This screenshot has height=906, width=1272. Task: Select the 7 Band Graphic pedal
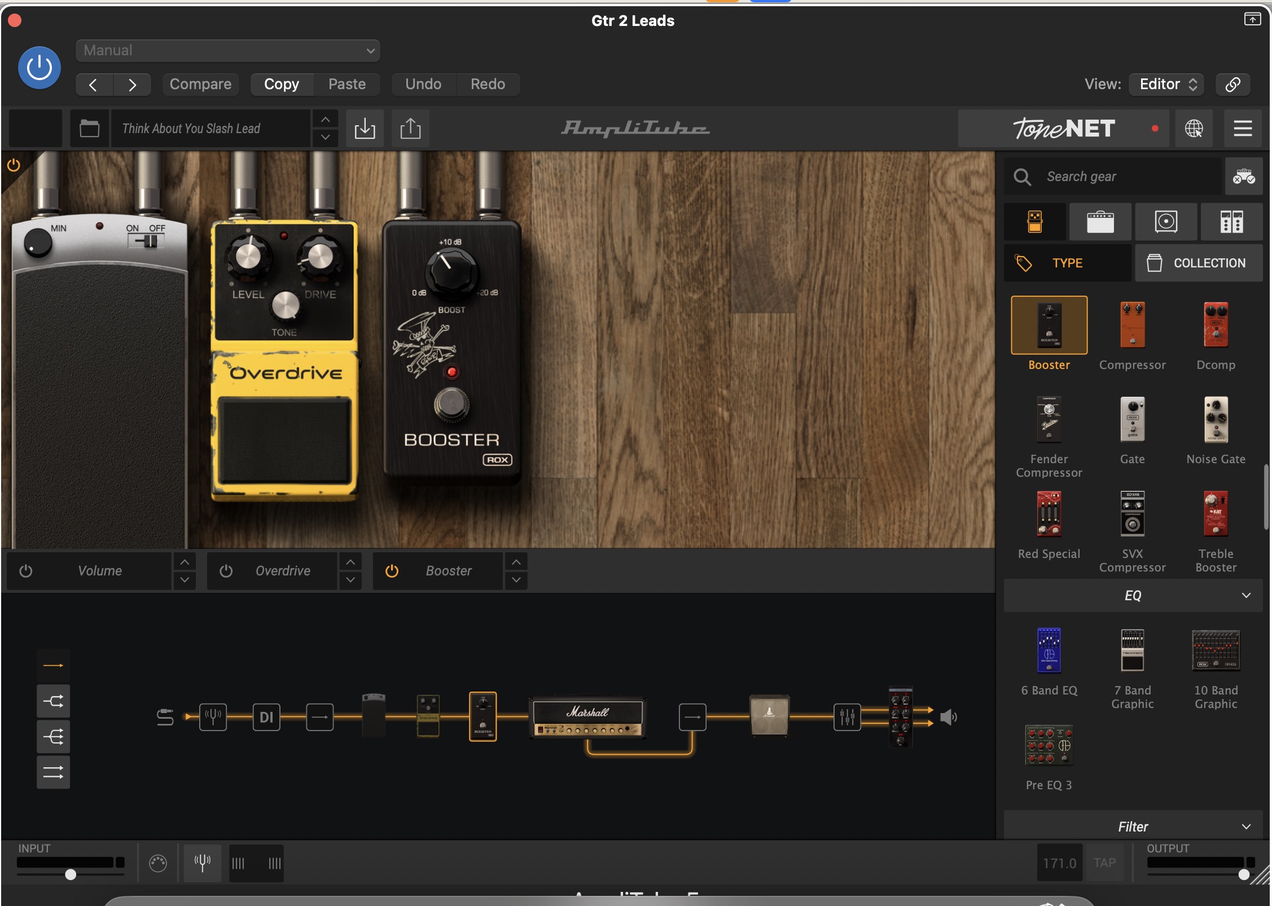tap(1133, 650)
